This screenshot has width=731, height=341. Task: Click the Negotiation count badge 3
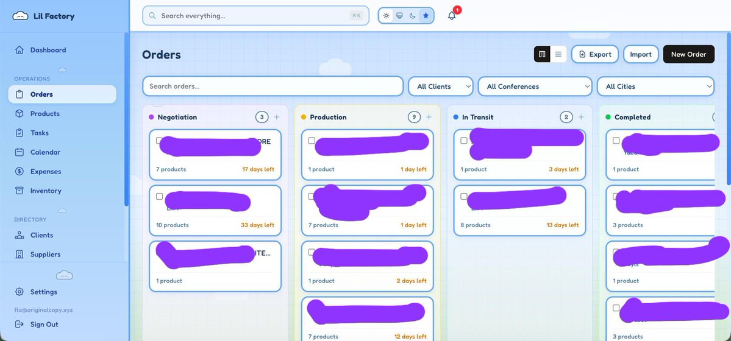click(x=262, y=117)
